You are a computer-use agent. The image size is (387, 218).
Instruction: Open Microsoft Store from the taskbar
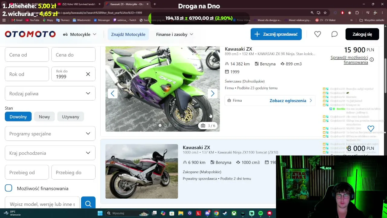[172, 213]
